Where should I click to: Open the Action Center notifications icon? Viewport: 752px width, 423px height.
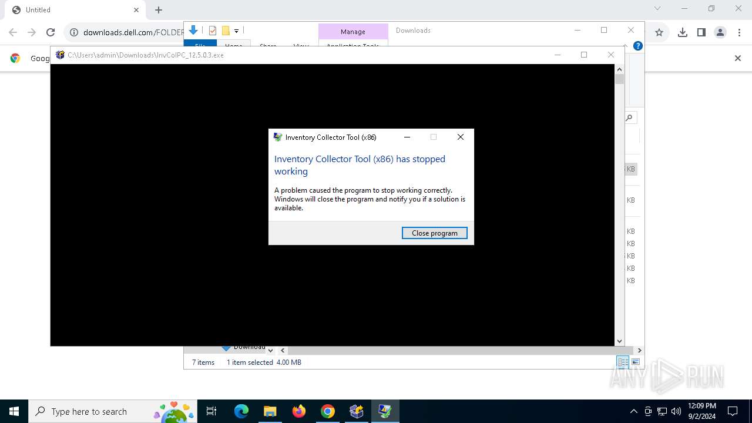pyautogui.click(x=733, y=411)
